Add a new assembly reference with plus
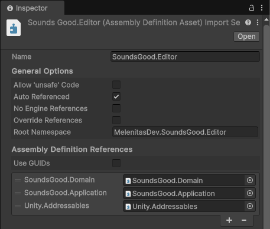 click(x=229, y=220)
